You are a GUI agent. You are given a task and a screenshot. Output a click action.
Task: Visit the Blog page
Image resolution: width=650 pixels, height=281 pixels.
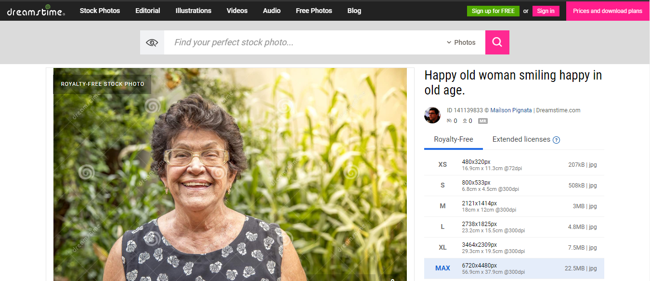click(354, 11)
